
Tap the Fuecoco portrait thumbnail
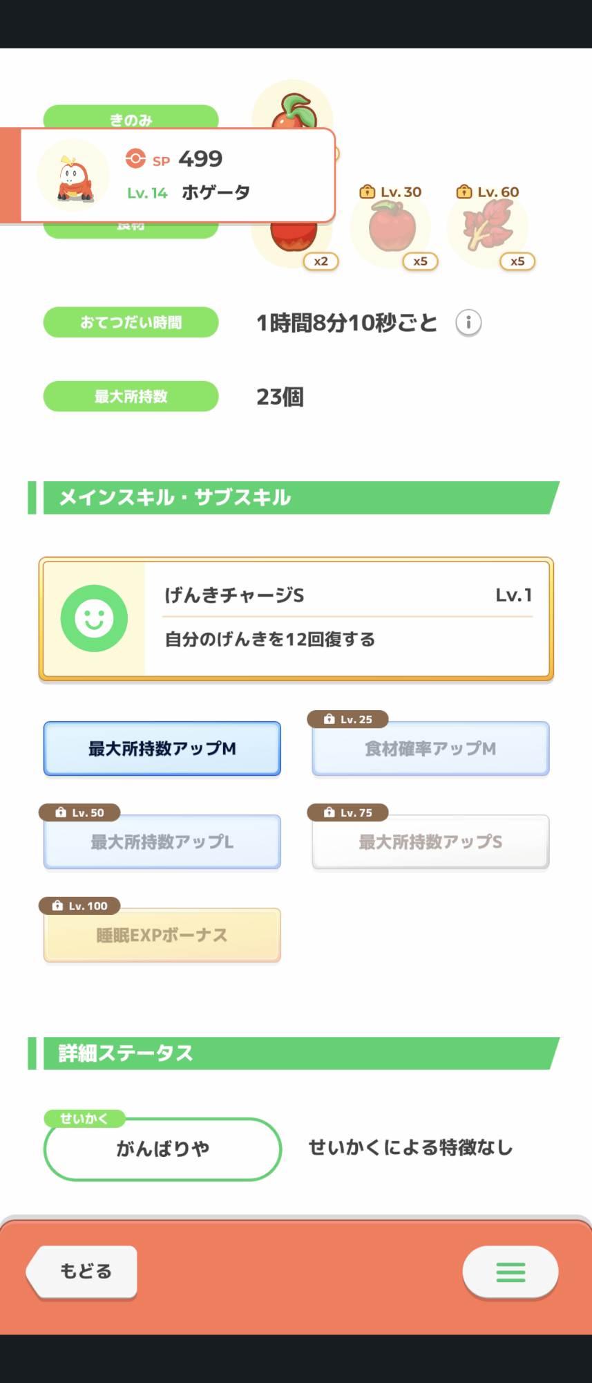pos(73,176)
